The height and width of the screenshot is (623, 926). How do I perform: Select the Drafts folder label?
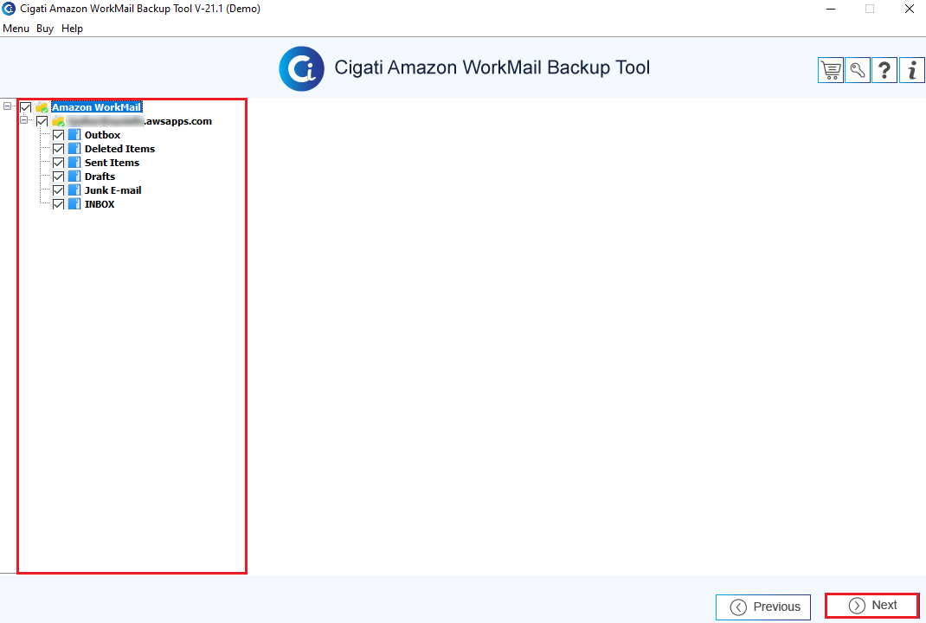pos(100,177)
